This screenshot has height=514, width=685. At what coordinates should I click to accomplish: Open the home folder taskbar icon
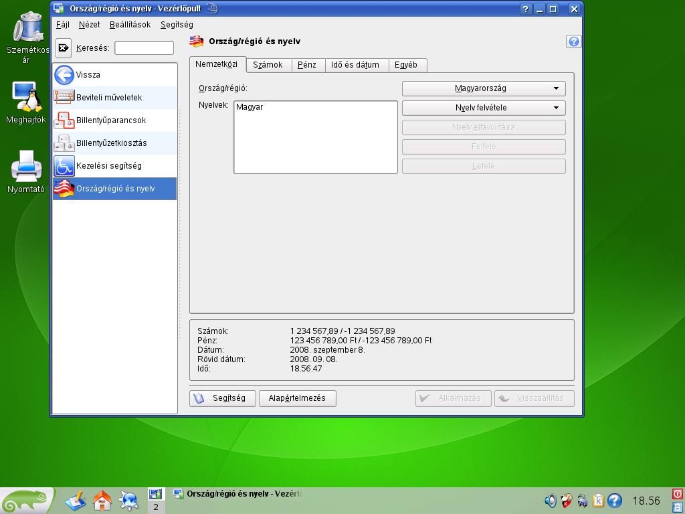(x=102, y=501)
